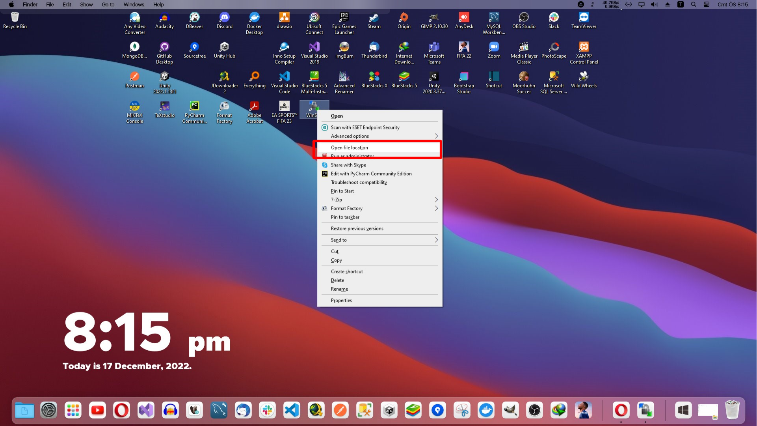Click the Zoom desktop icon

pyautogui.click(x=494, y=50)
